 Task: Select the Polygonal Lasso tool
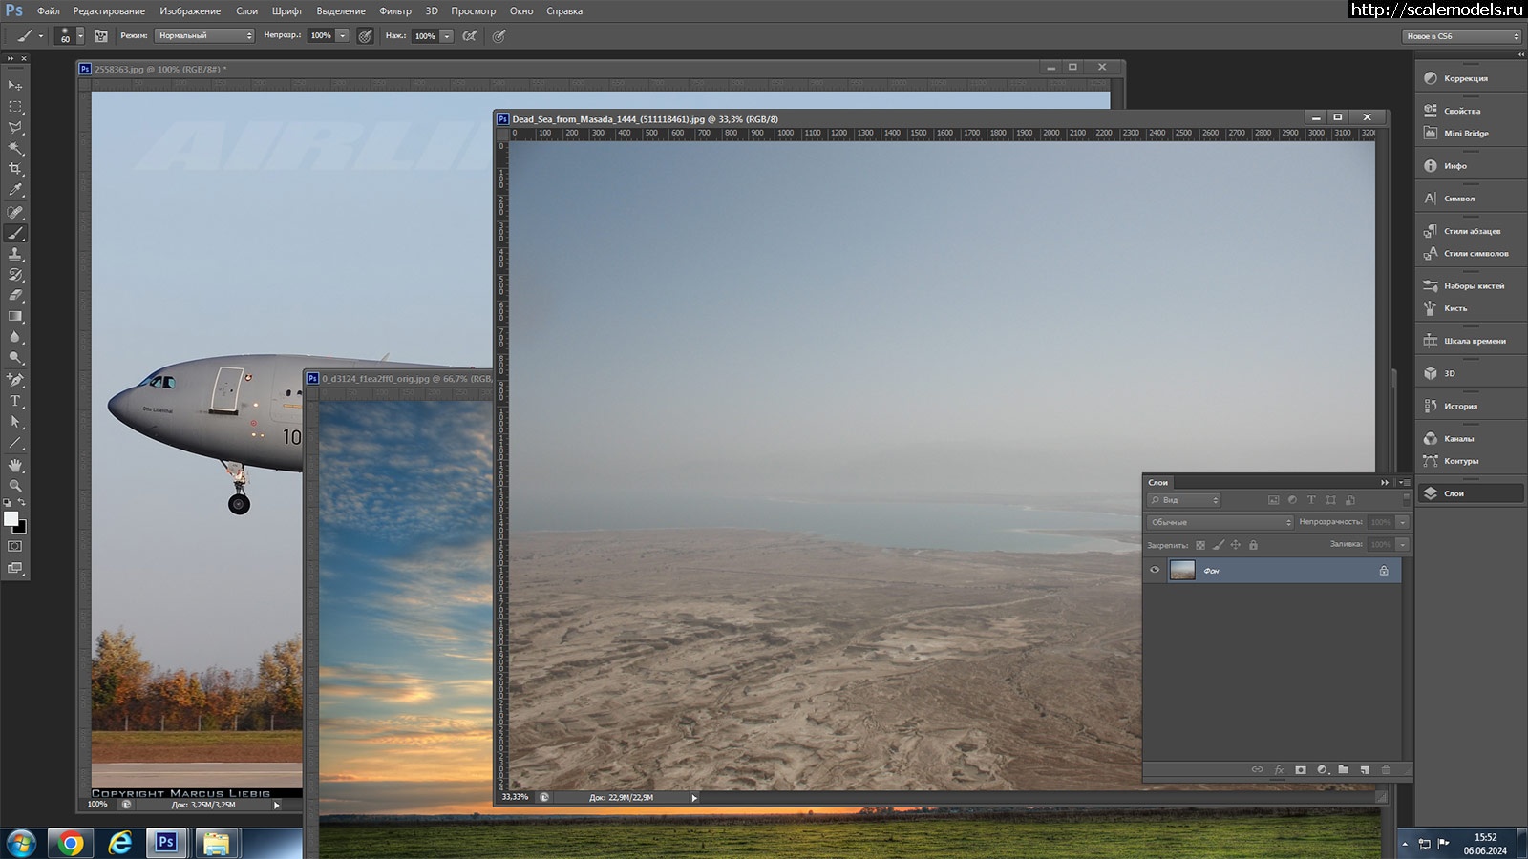15,127
